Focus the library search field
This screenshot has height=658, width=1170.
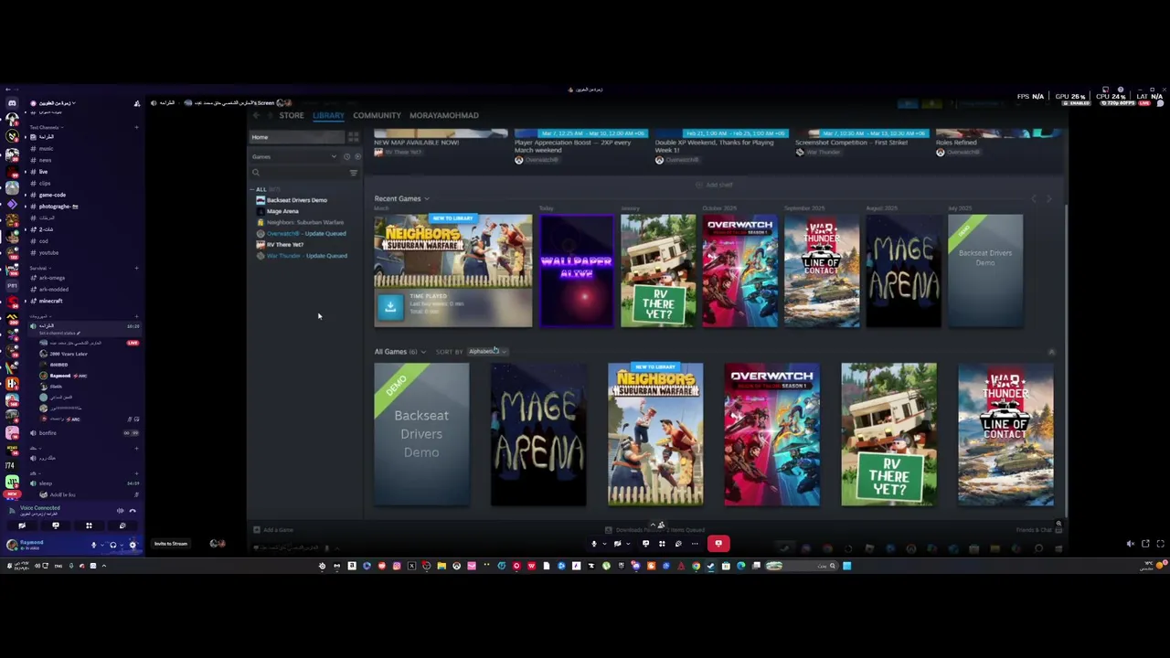click(x=299, y=173)
